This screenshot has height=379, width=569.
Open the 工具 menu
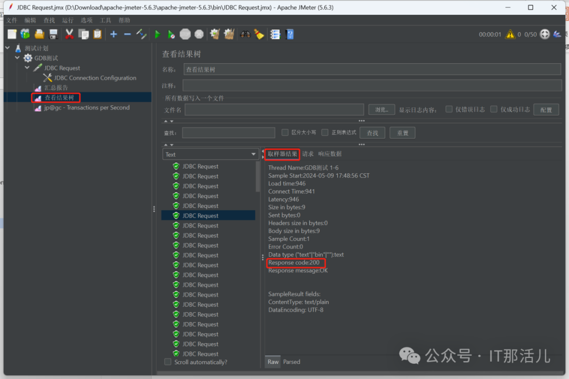(105, 21)
